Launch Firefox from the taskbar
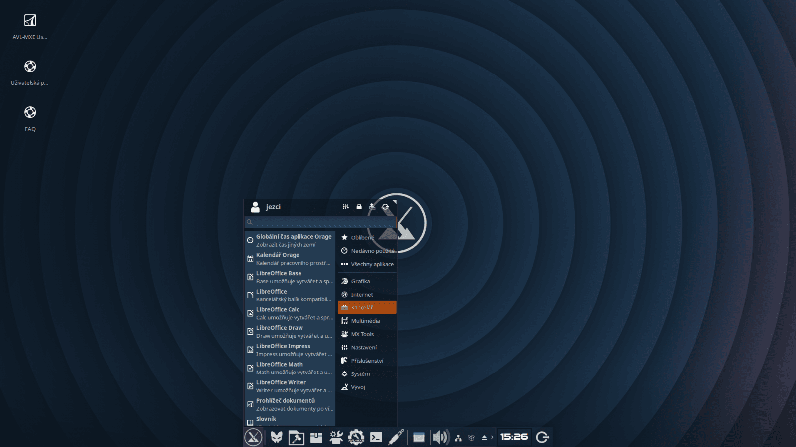 [x=277, y=437]
